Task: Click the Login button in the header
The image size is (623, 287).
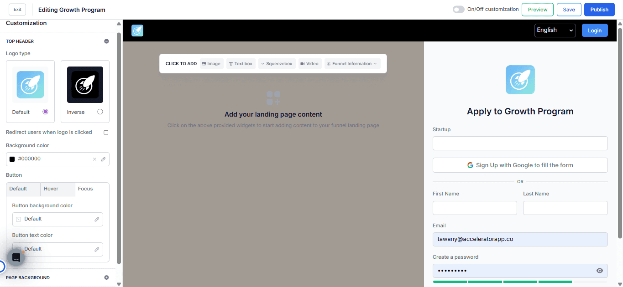Action: [x=595, y=31]
